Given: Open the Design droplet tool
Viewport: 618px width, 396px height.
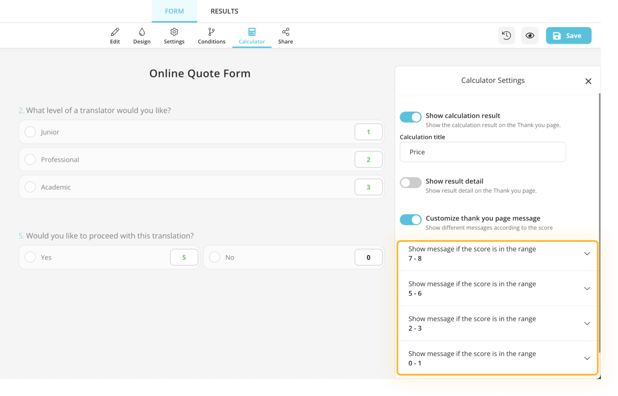Looking at the screenshot, I should pyautogui.click(x=142, y=36).
